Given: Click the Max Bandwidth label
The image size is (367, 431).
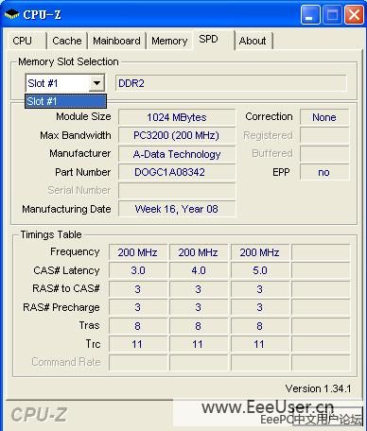Looking at the screenshot, I should click(76, 135).
